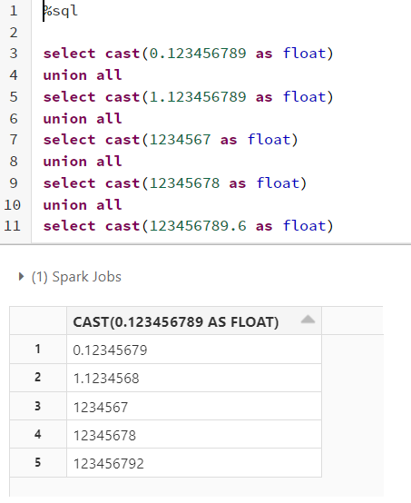411x503 pixels.
Task: Place cursor on the %sql magic line
Action: (x=61, y=11)
